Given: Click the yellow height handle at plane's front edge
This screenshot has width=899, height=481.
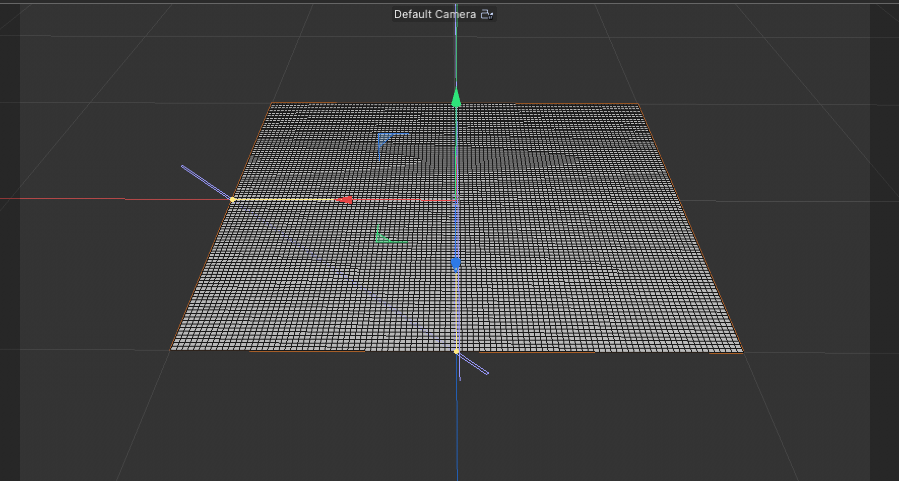Looking at the screenshot, I should (457, 351).
